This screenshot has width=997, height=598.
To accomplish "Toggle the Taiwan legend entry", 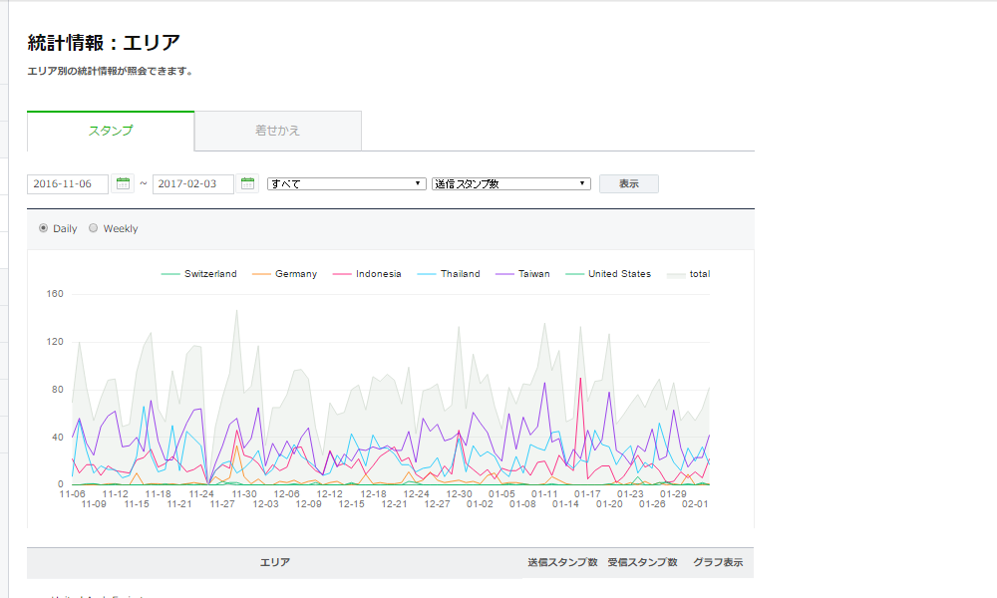I will click(x=522, y=274).
